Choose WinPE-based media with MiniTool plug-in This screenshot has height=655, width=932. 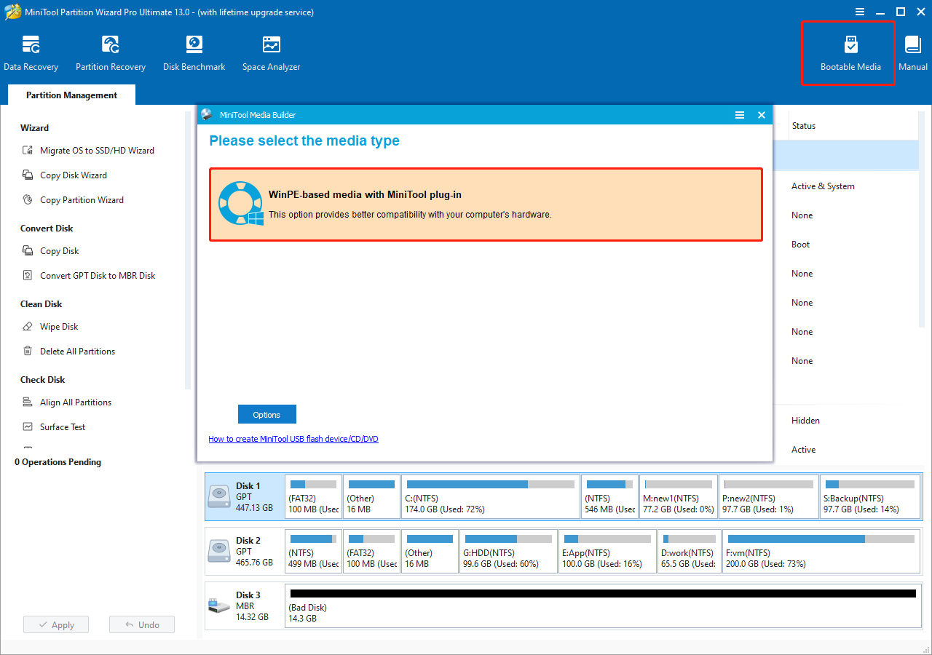coord(486,205)
